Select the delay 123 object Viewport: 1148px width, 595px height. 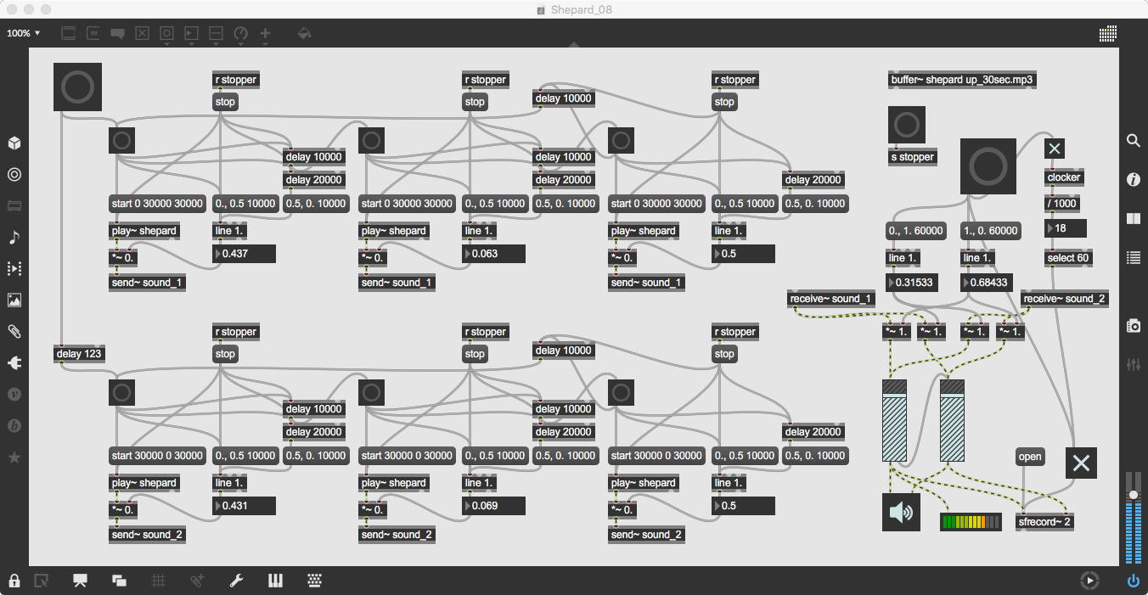(x=79, y=354)
